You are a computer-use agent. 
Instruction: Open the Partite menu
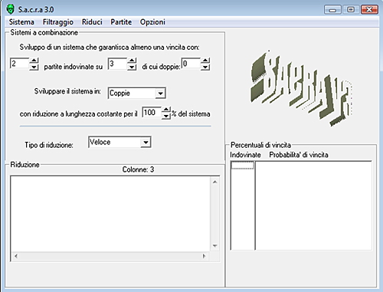point(121,22)
